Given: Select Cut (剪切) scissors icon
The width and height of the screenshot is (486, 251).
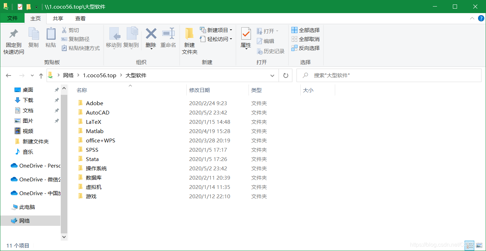Looking at the screenshot, I should coord(64,30).
